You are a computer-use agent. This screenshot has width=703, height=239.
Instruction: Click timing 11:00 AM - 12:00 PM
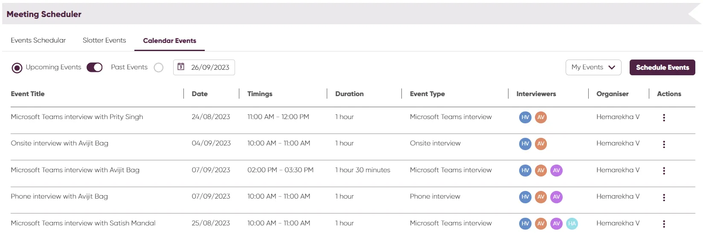(x=278, y=117)
